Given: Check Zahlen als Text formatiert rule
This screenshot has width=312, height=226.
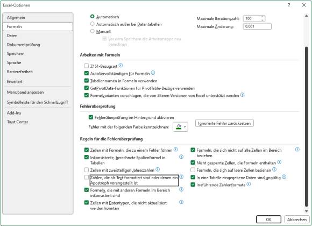Looking at the screenshot, I should pyautogui.click(x=87, y=177).
